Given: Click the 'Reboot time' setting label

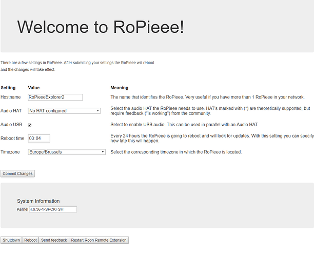Looking at the screenshot, I should [x=12, y=139].
